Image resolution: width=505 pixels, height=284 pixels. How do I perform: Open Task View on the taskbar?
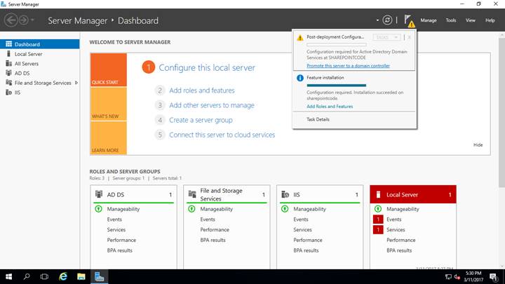pos(43,276)
